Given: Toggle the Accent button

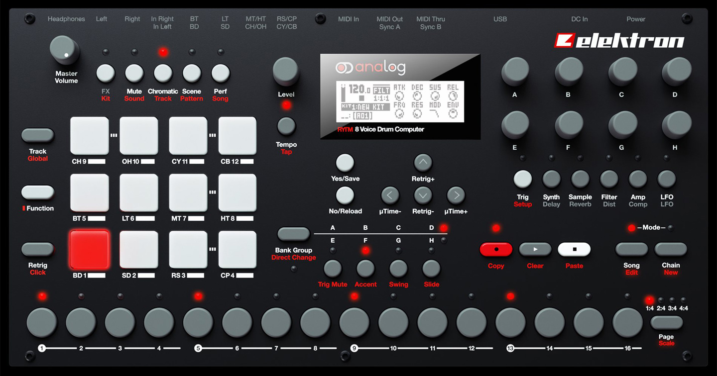Looking at the screenshot, I should point(365,269).
